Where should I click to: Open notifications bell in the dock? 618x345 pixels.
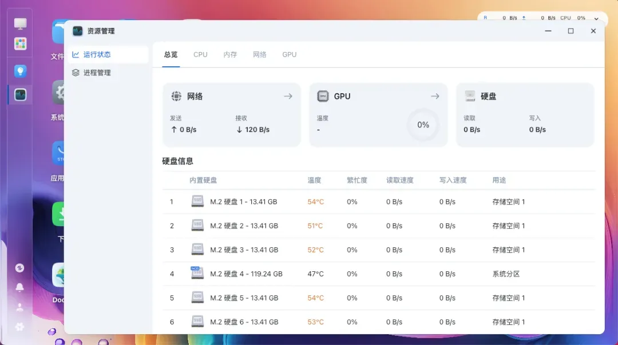(x=19, y=287)
